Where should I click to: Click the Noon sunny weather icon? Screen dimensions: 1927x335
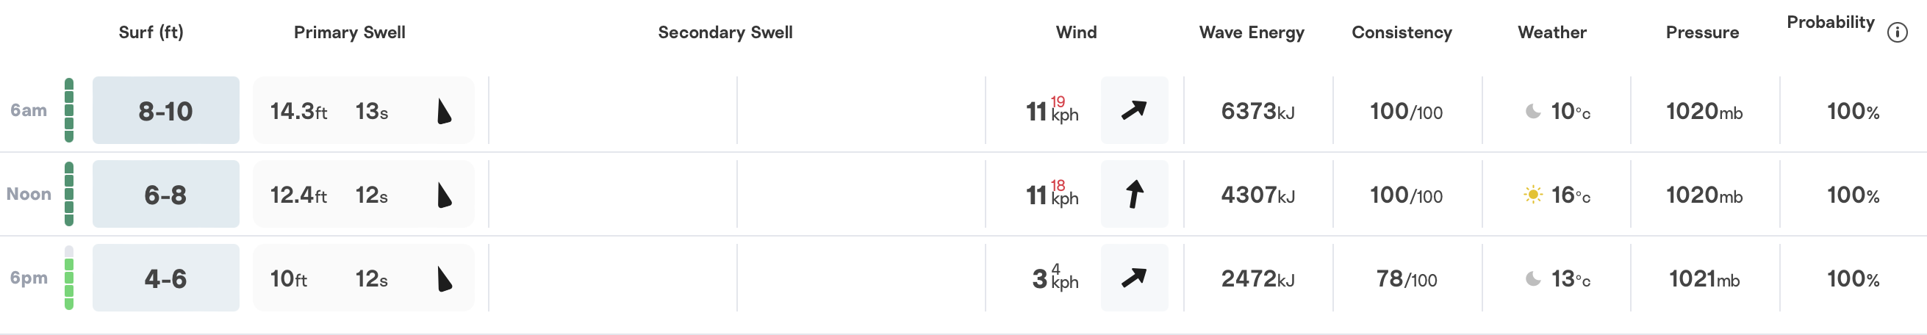pyautogui.click(x=1533, y=195)
